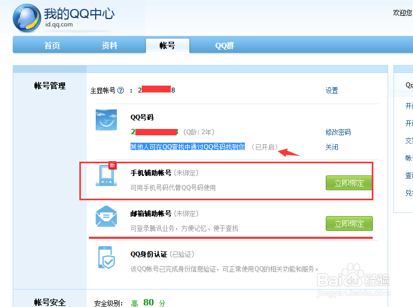Viewport: 413px width, 307px height.
Task: Go to the QQ群 tab
Action: pyautogui.click(x=224, y=45)
